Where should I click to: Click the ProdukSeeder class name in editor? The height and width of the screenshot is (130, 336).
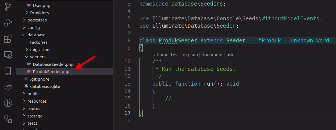[178, 40]
